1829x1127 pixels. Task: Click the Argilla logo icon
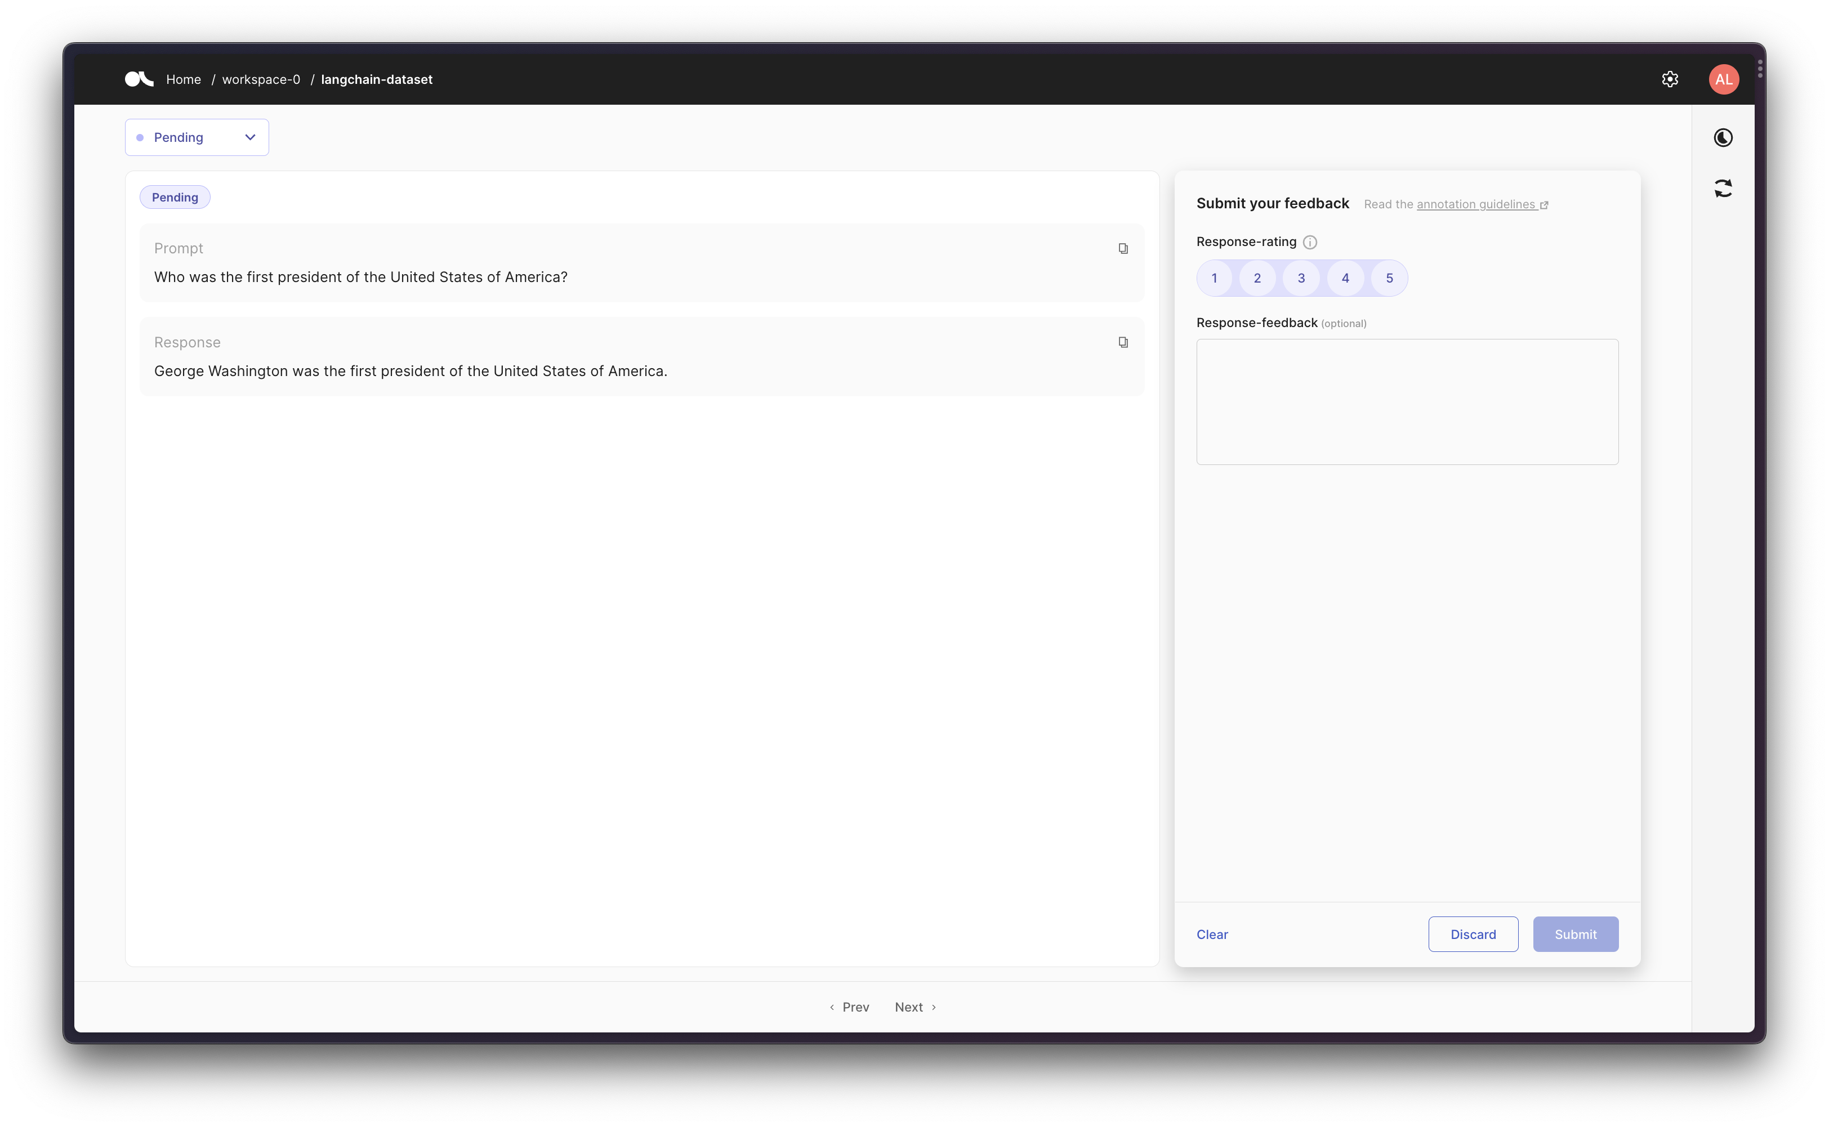pyautogui.click(x=139, y=79)
